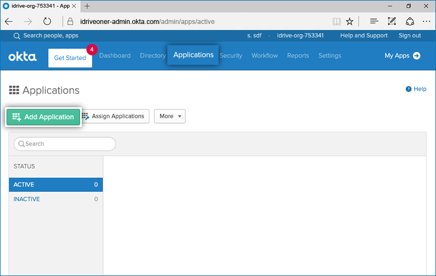This screenshot has width=436, height=276.
Task: Open the Directory menu
Action: (x=153, y=56)
